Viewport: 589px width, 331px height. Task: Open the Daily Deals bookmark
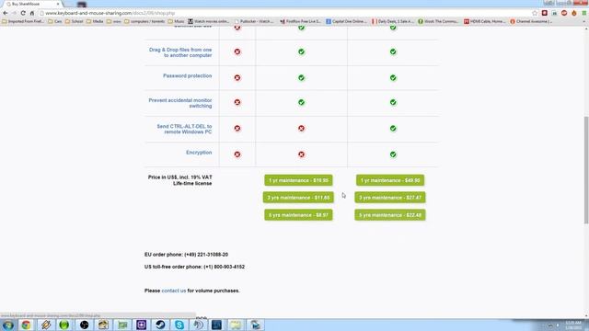point(393,21)
